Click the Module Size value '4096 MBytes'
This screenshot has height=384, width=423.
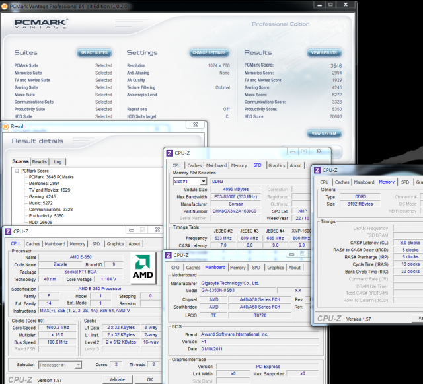pos(236,190)
